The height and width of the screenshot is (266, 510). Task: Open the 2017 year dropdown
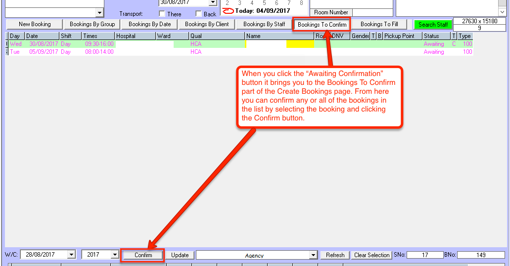pos(115,255)
